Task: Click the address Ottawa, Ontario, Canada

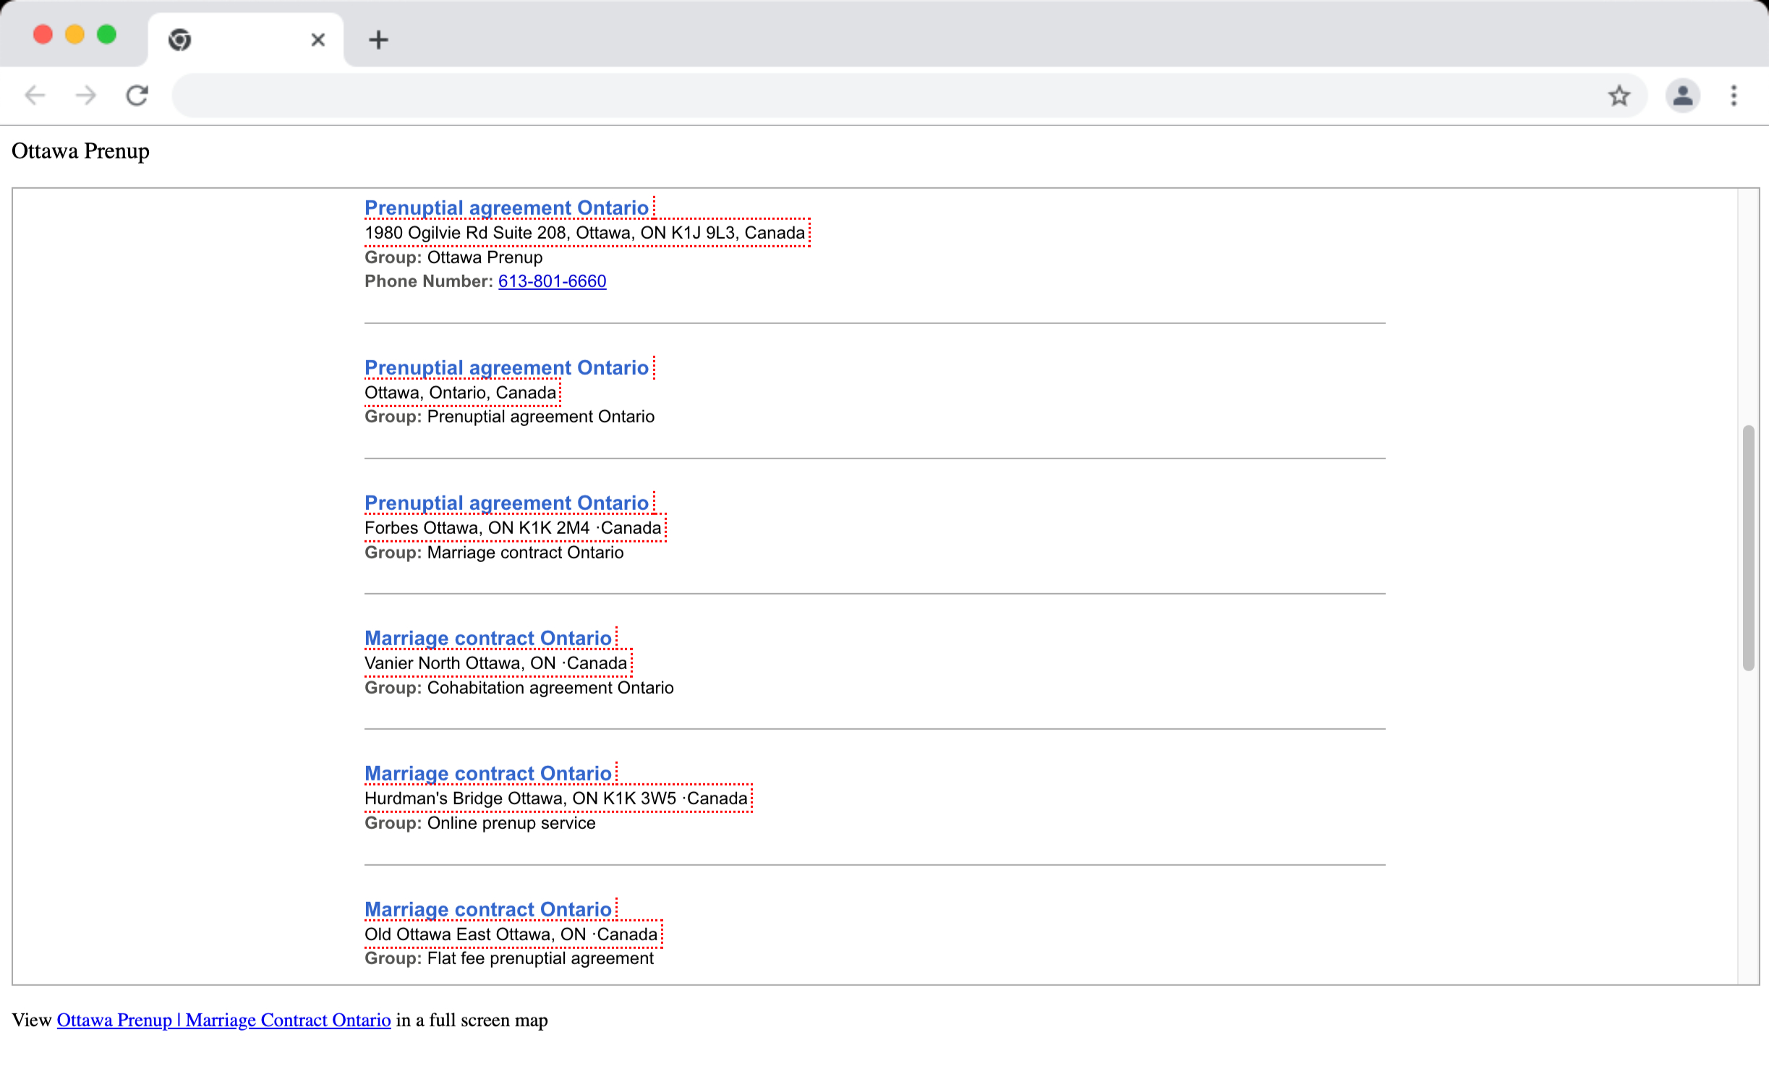Action: (461, 393)
